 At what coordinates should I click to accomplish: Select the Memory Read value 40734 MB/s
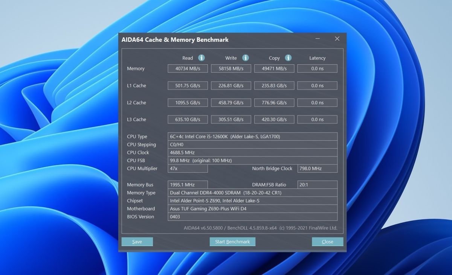click(188, 68)
